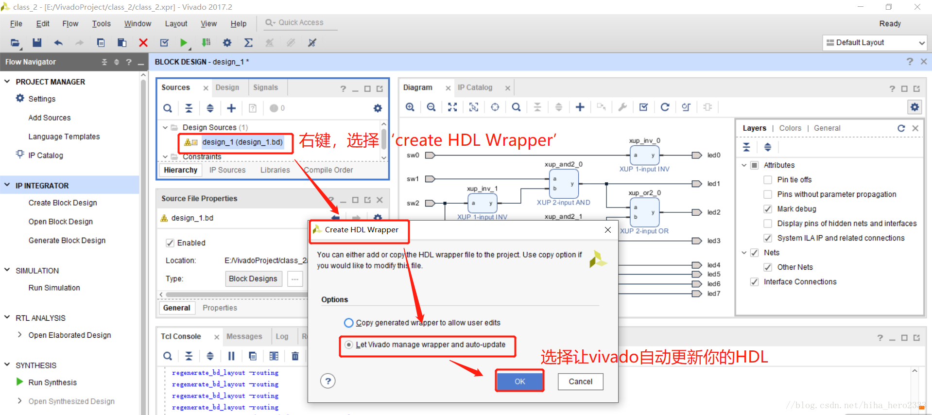Open the main toolbar Open Project icon
Viewport: 932px width, 415px height.
[16, 43]
